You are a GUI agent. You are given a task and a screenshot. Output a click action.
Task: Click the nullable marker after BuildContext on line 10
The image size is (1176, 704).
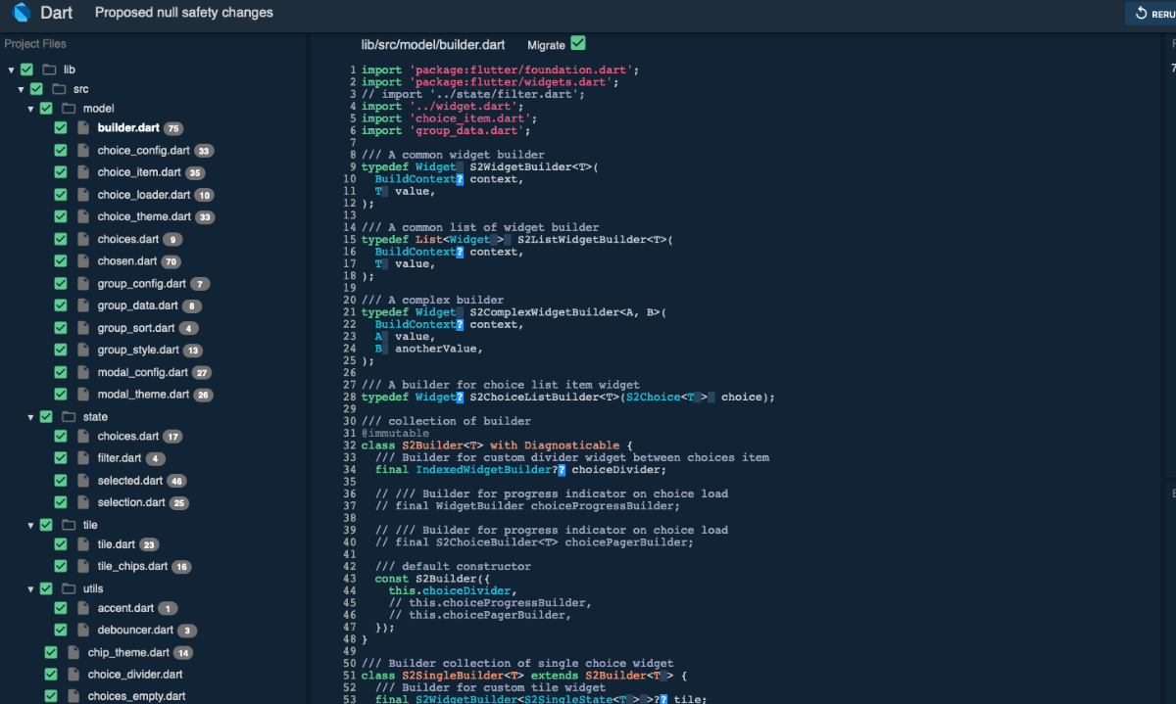pyautogui.click(x=460, y=179)
